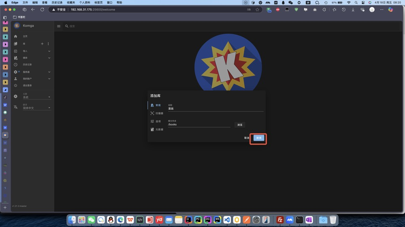
Task: Click the browser address bar URL
Action: click(x=93, y=10)
